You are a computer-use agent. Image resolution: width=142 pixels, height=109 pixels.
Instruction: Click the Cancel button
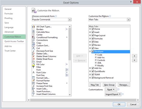(133, 105)
